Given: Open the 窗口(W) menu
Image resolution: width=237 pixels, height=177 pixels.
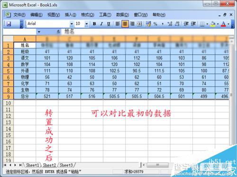Looking at the screenshot, I should [x=141, y=15].
